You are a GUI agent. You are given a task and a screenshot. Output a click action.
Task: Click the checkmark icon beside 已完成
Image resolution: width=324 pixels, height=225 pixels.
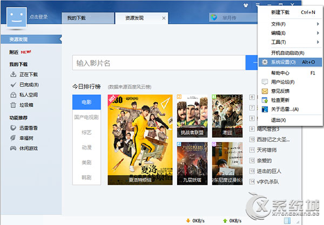click(13, 85)
